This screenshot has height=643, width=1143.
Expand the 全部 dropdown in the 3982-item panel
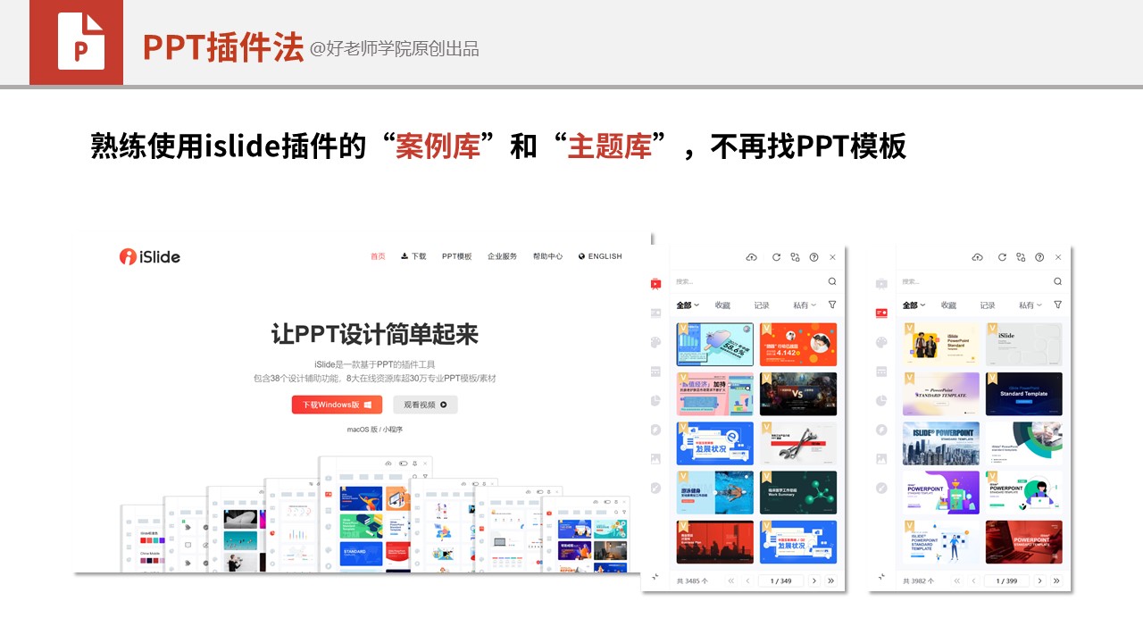click(x=914, y=305)
